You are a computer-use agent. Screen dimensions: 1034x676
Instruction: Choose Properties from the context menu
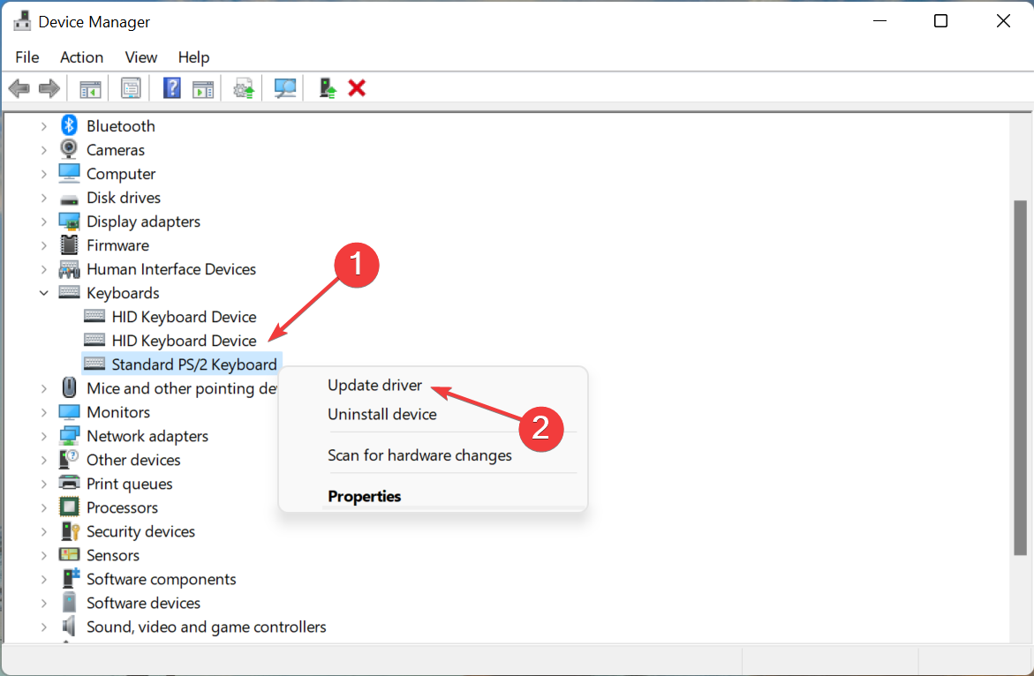(x=364, y=496)
